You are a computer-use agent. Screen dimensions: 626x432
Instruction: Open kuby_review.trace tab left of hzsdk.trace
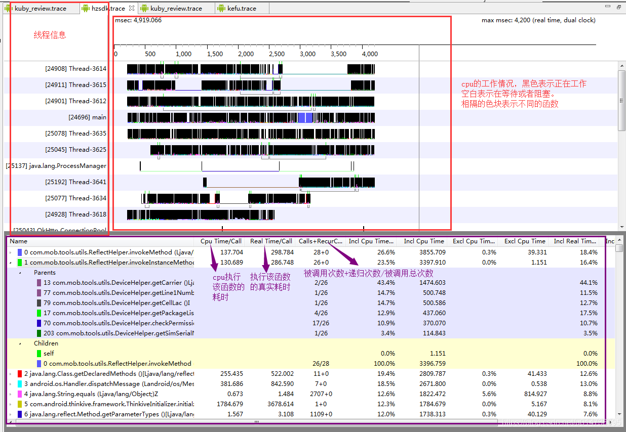click(40, 8)
